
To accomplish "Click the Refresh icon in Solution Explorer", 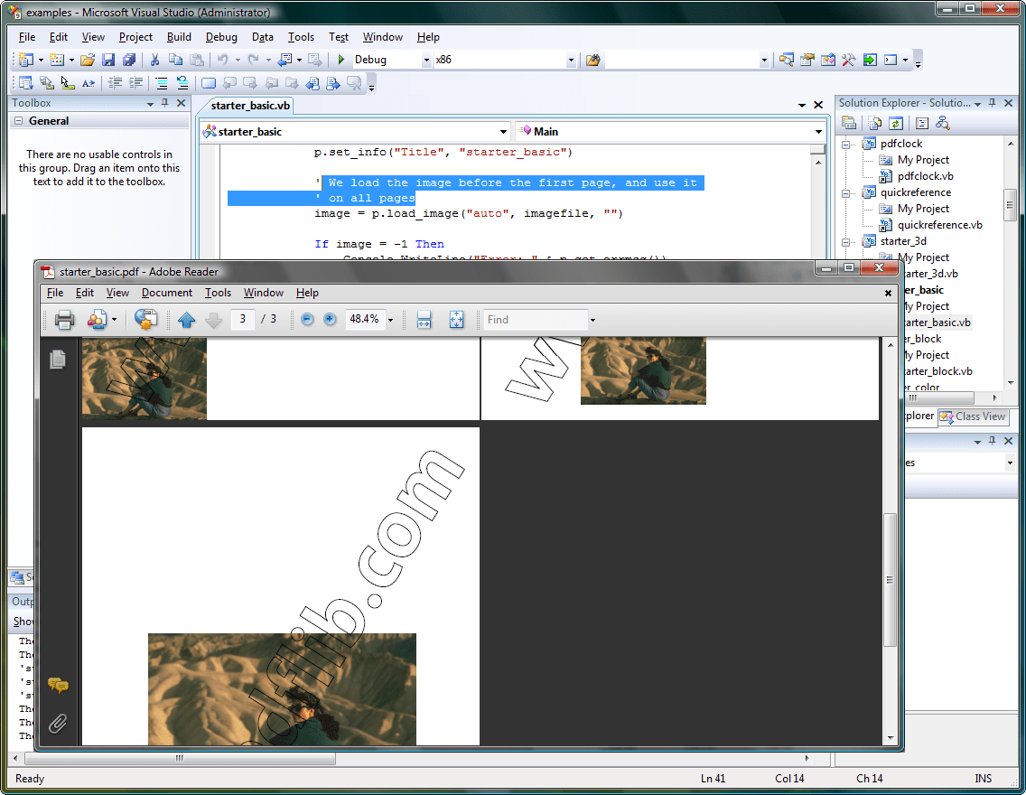I will point(896,124).
